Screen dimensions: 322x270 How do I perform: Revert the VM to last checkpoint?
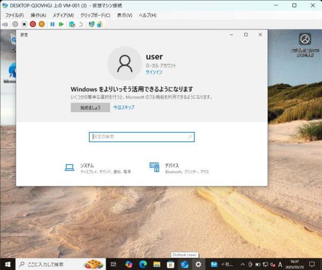tap(81, 24)
